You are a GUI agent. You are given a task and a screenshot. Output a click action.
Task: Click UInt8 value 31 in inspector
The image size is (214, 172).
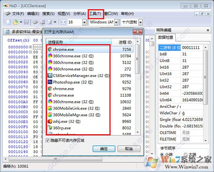click(184, 61)
